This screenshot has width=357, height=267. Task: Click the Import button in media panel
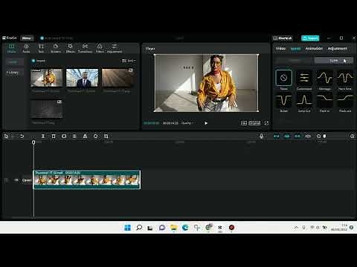(x=39, y=61)
